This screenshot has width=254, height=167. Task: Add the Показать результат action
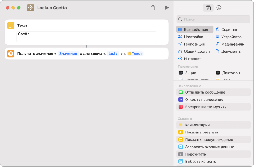(213, 132)
